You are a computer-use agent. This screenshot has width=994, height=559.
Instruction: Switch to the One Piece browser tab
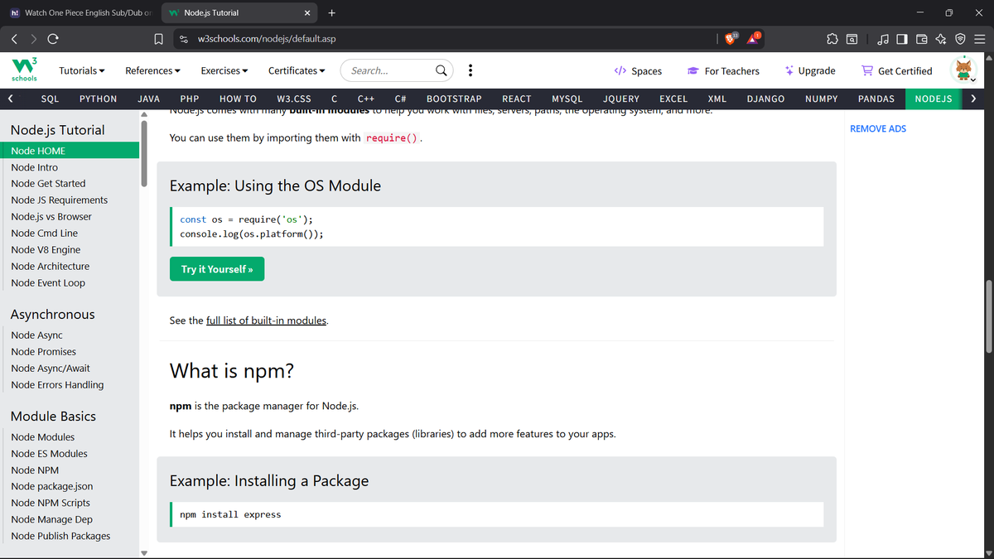pos(80,12)
